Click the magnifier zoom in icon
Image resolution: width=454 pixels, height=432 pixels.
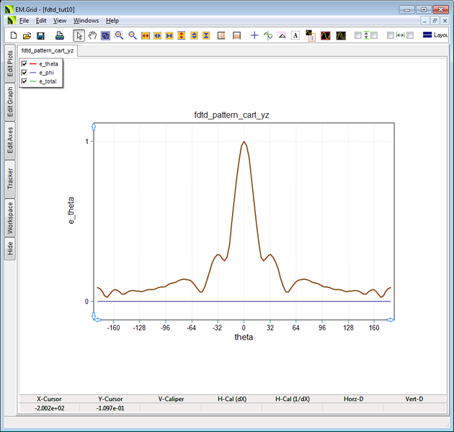coord(119,35)
